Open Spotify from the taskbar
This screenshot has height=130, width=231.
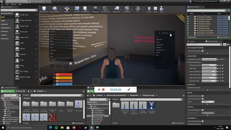tap(56, 127)
